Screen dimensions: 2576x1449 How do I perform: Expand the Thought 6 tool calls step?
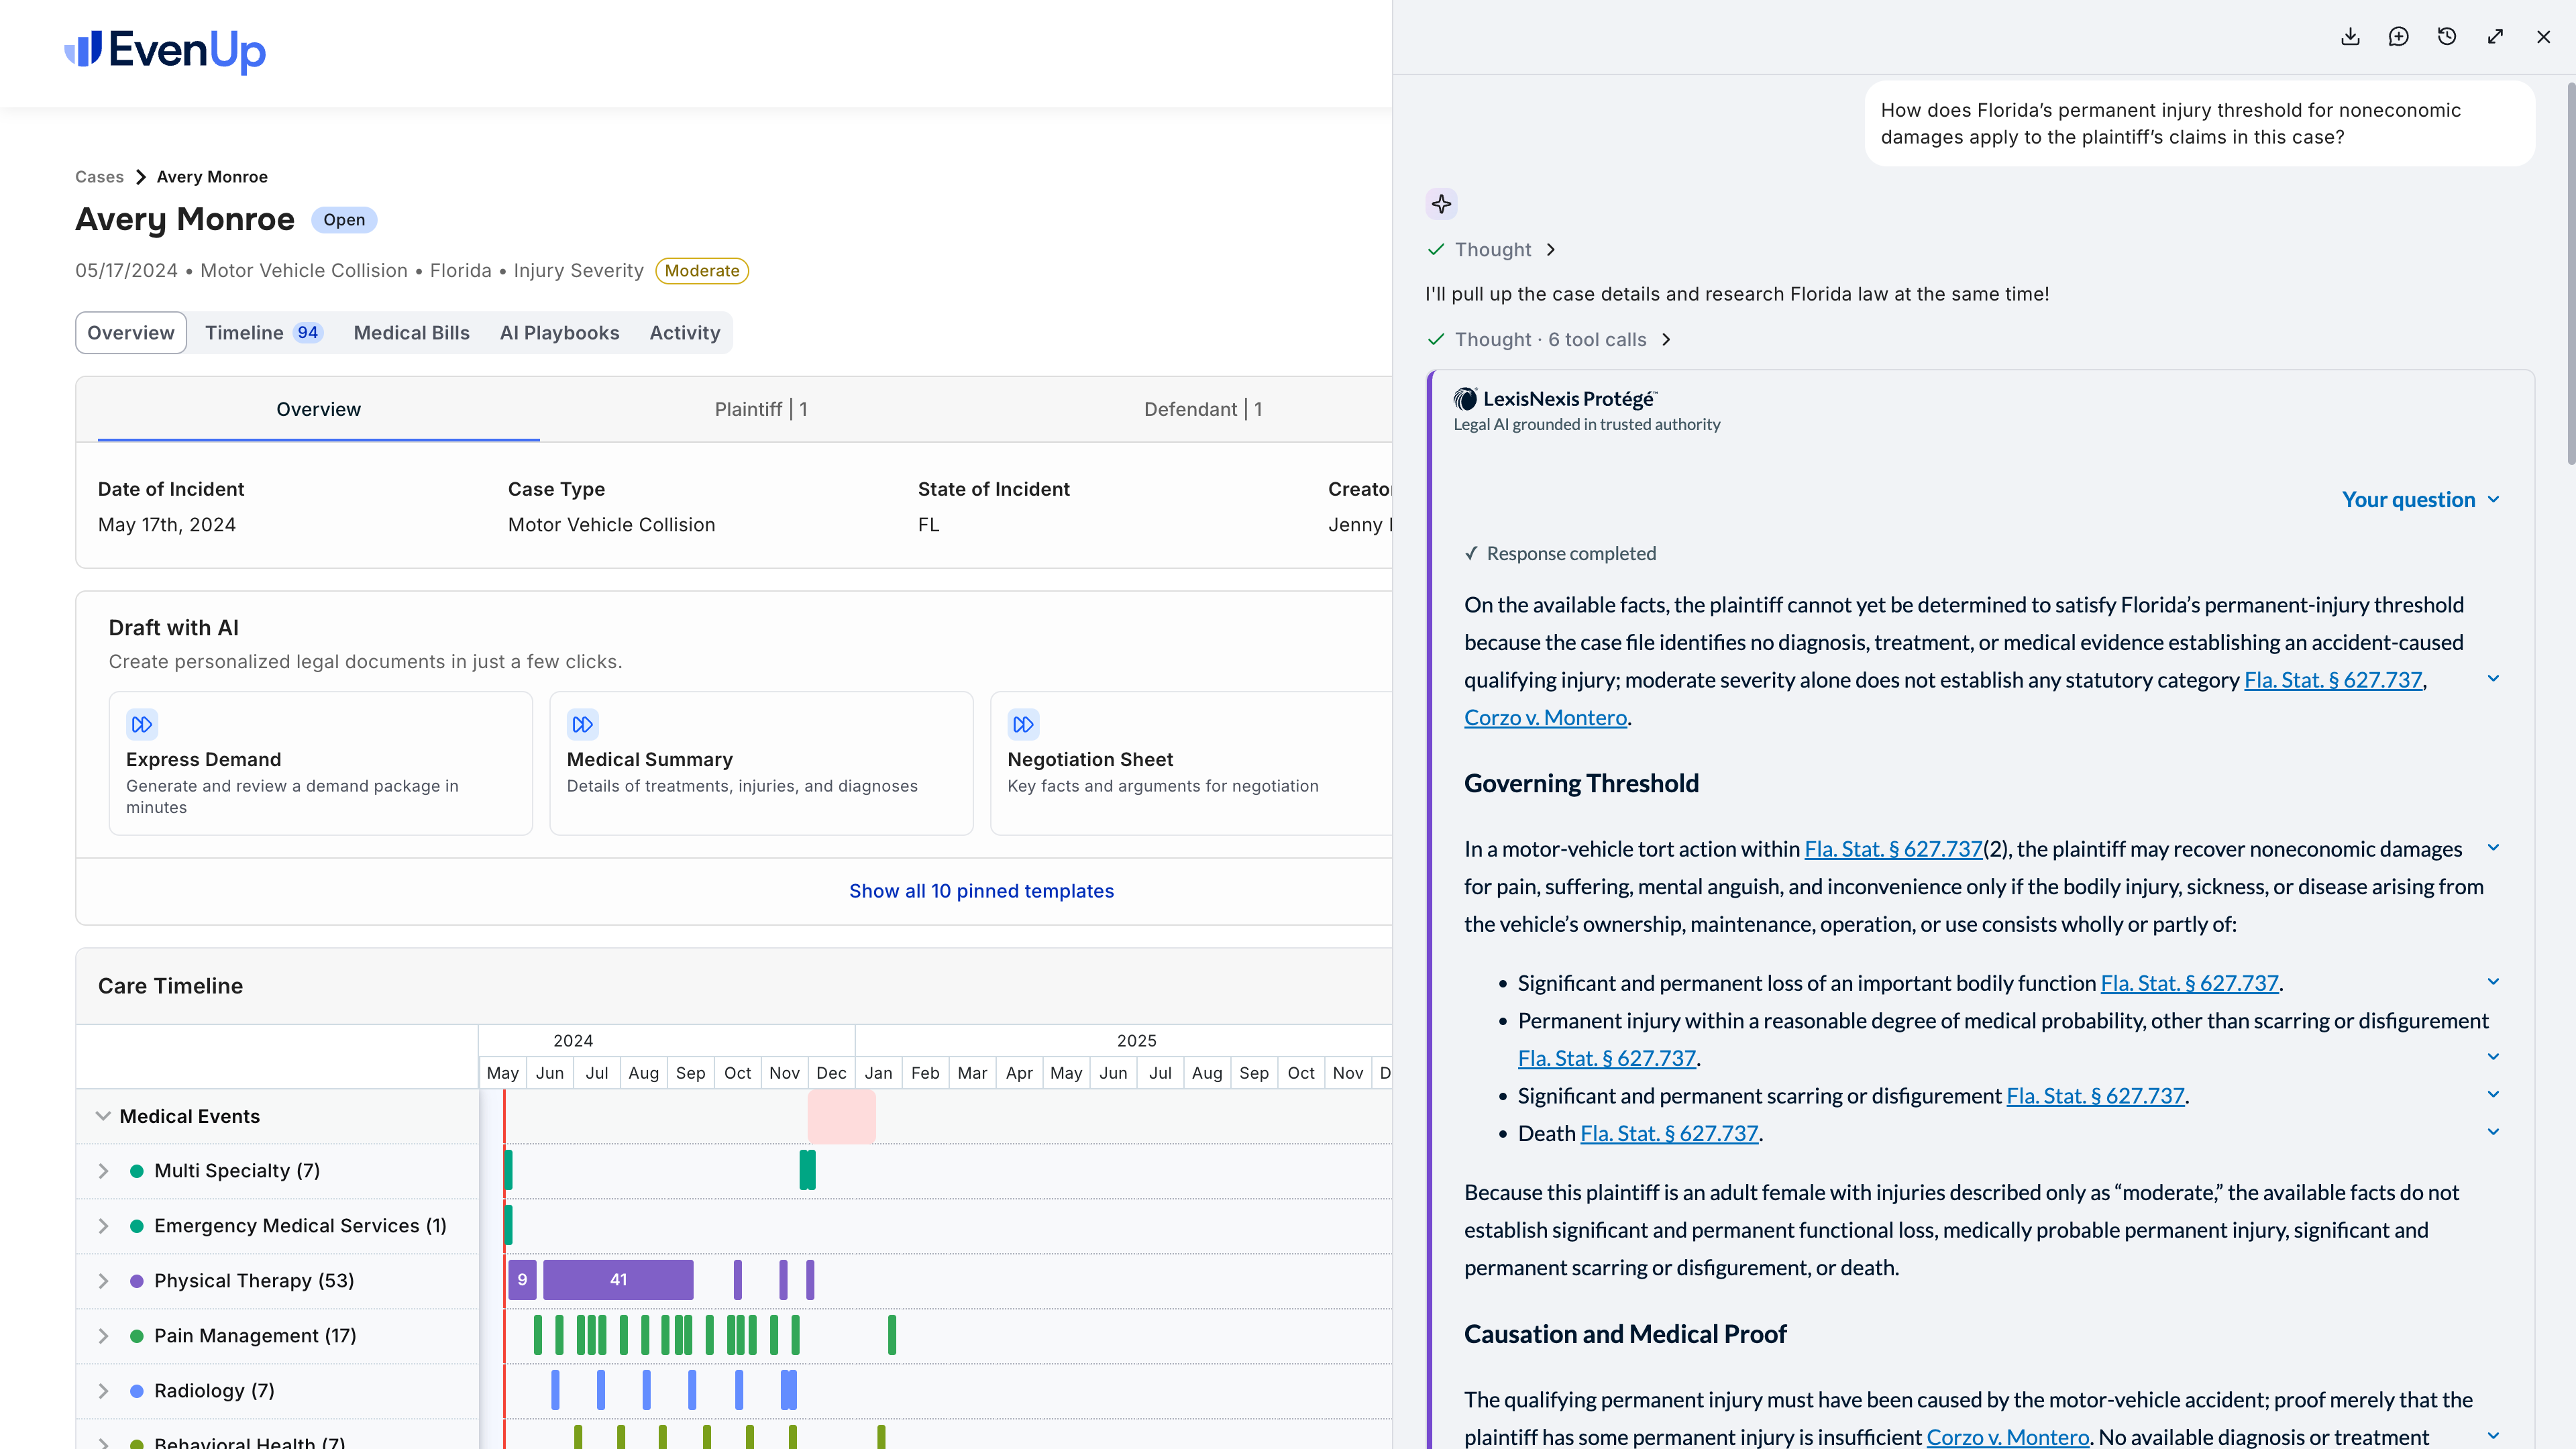pos(1550,340)
